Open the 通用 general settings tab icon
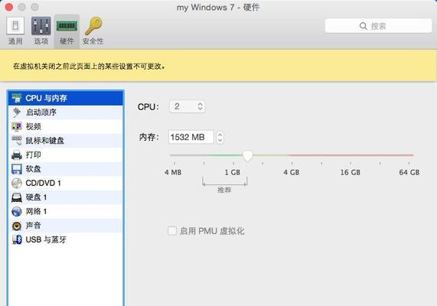 [15, 26]
